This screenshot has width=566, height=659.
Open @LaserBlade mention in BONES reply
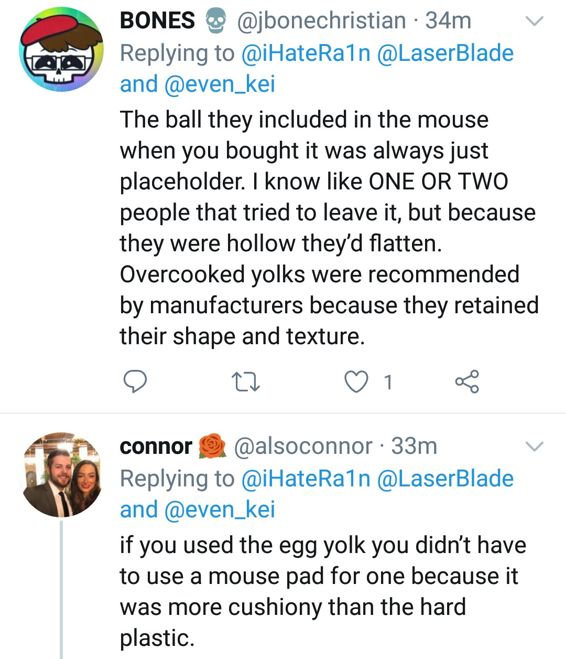click(x=445, y=53)
